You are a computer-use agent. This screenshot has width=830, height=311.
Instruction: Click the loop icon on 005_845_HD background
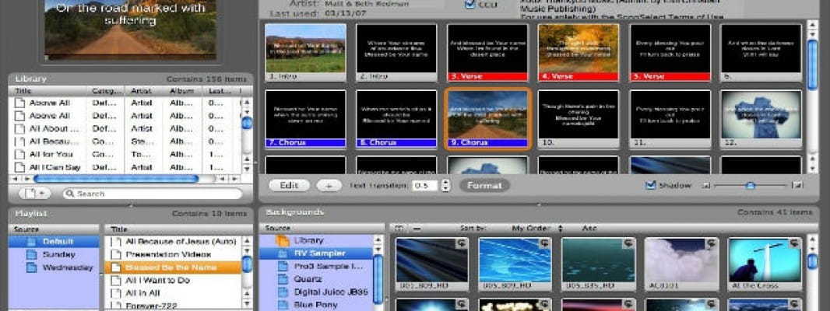coord(628,243)
